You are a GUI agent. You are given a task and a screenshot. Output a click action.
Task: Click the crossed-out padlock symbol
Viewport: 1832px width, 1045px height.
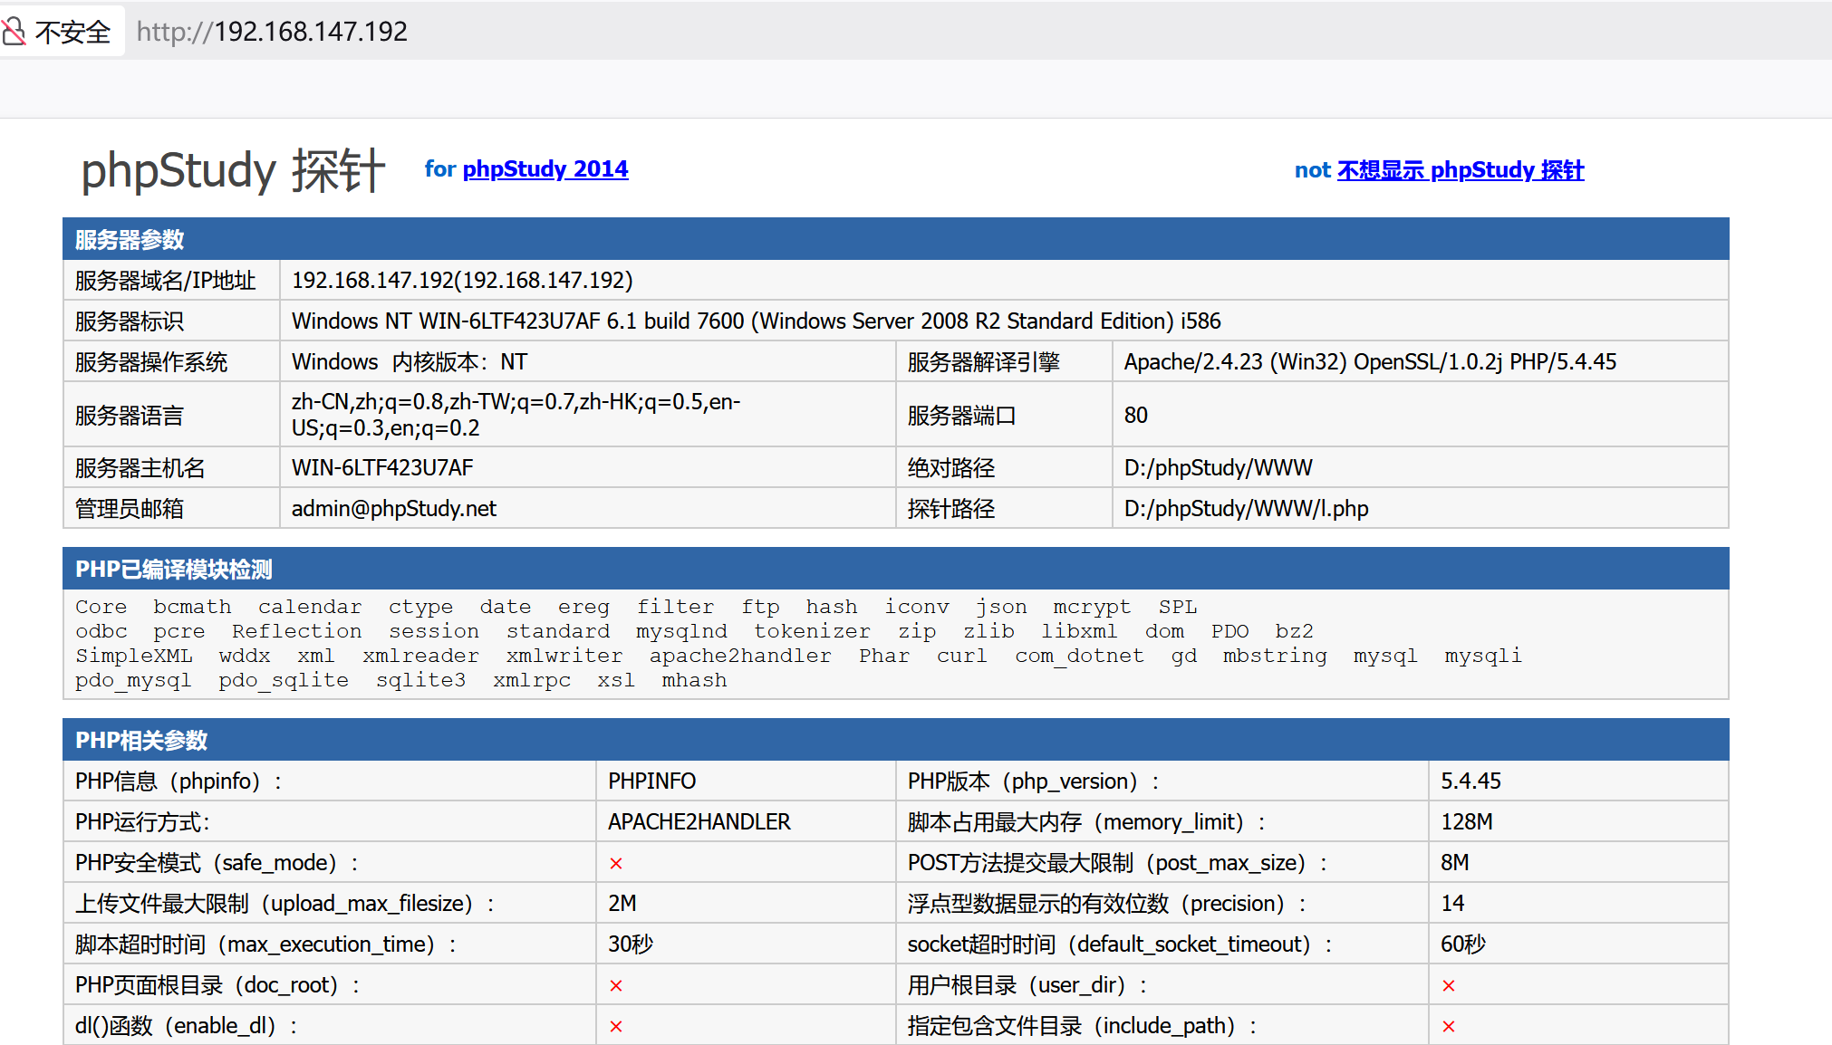(13, 30)
